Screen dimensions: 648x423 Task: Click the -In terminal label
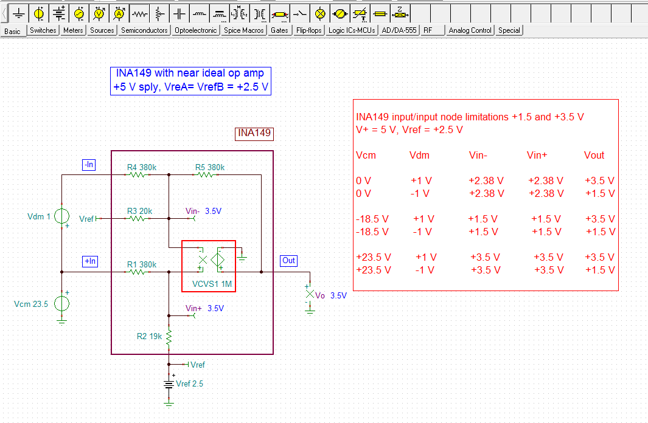pyautogui.click(x=89, y=165)
